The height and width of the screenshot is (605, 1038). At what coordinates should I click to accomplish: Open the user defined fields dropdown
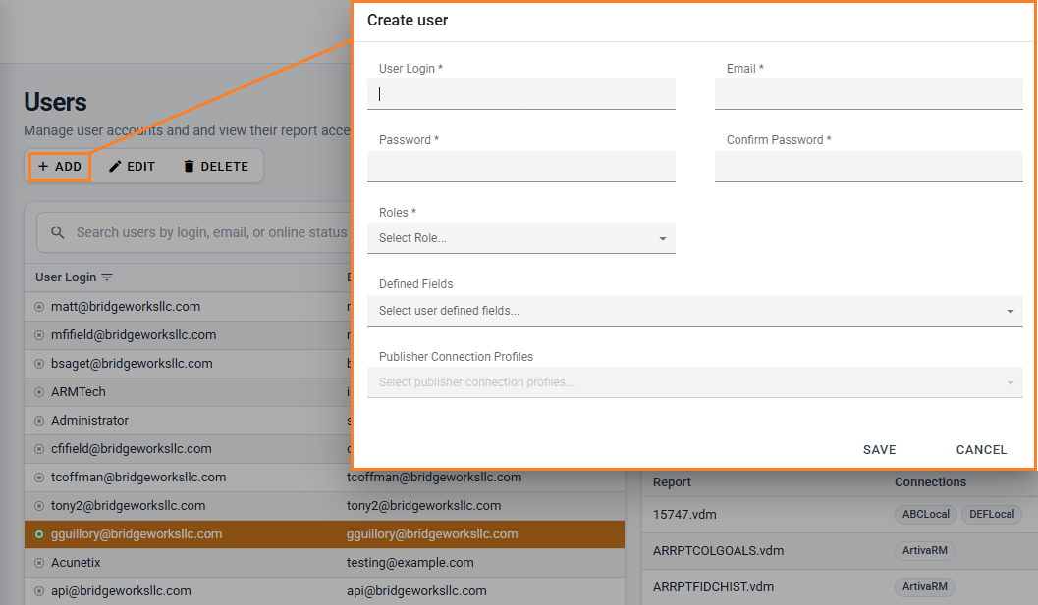[695, 310]
